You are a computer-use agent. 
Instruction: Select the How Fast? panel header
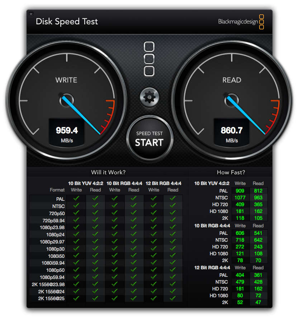231,172
